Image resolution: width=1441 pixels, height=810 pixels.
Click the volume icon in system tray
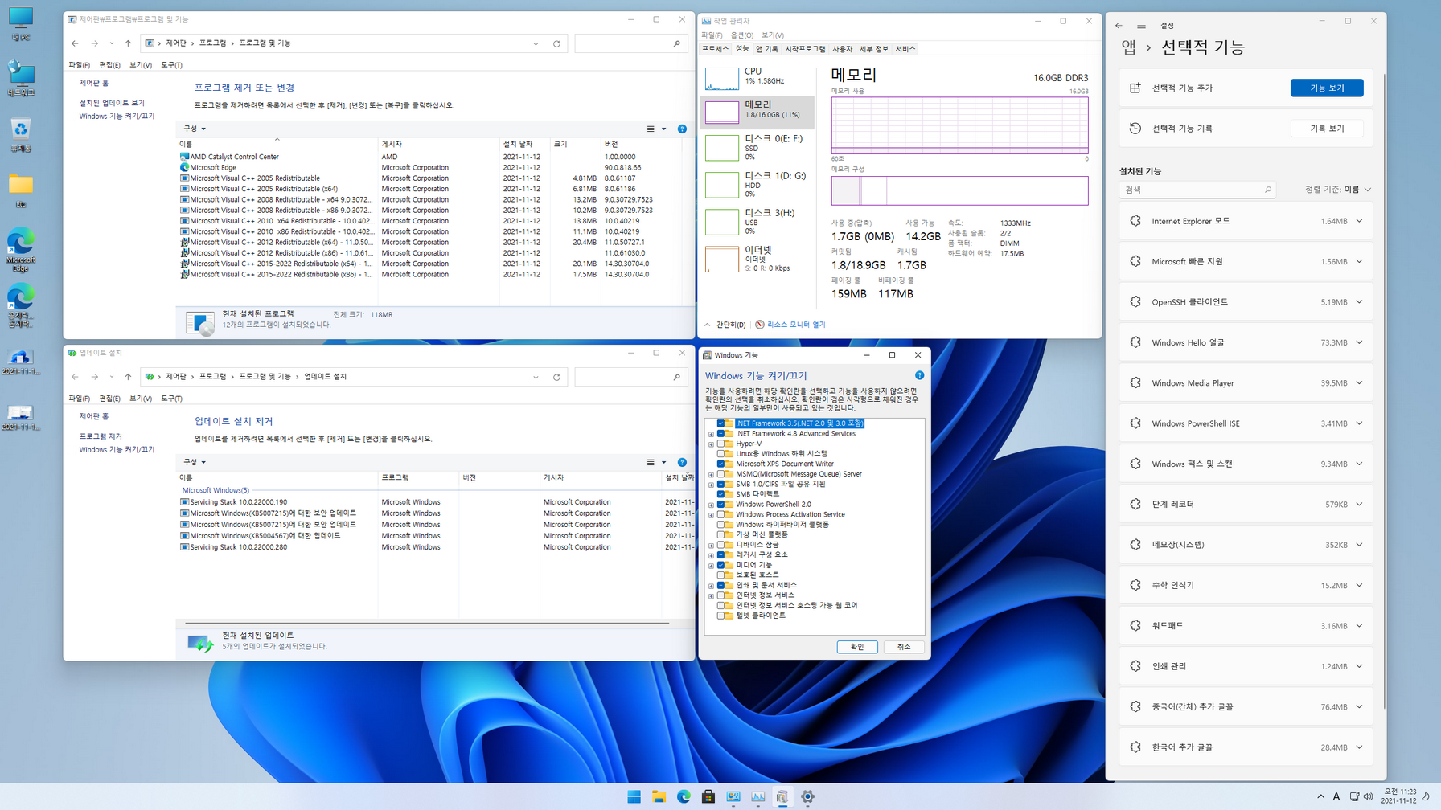click(x=1368, y=796)
